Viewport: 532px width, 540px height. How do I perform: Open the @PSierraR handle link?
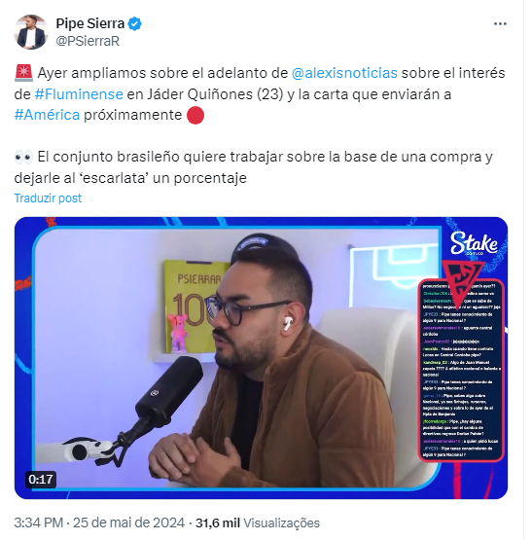coord(88,41)
